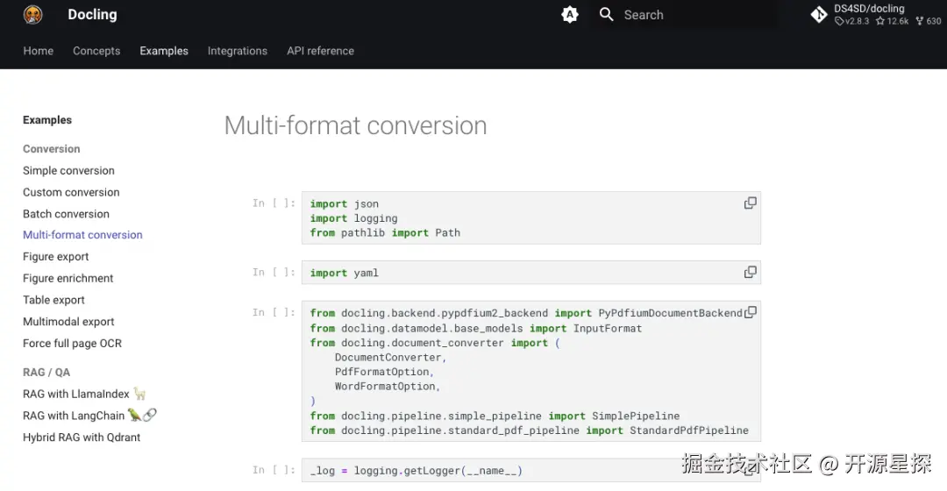
Task: Copy the import json code cell
Action: [750, 203]
